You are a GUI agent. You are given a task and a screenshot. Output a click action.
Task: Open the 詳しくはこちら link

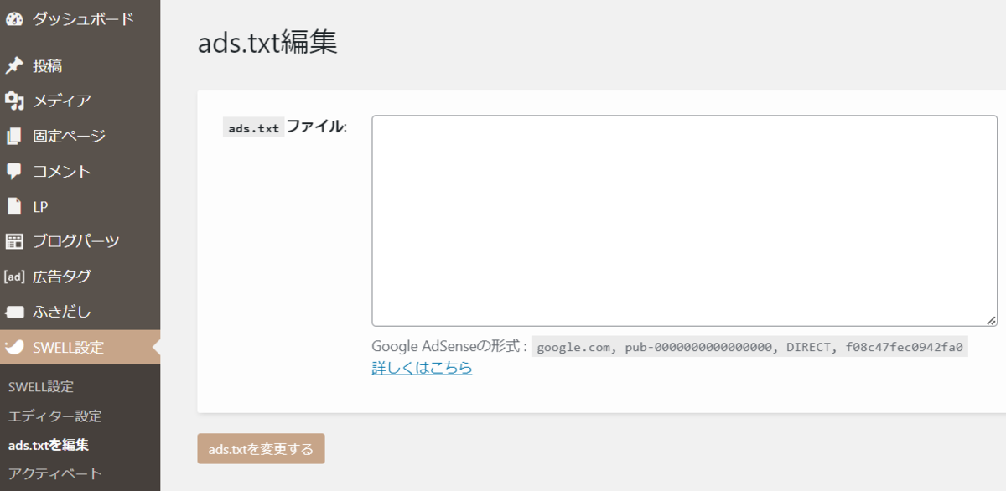click(x=422, y=367)
